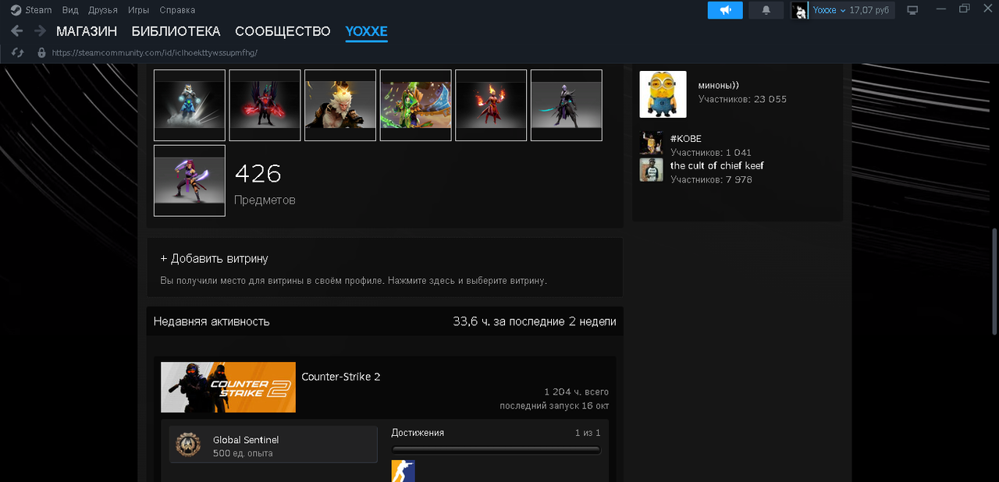Image resolution: width=999 pixels, height=482 pixels.
Task: Click + Добавить витрину
Action: pos(214,258)
